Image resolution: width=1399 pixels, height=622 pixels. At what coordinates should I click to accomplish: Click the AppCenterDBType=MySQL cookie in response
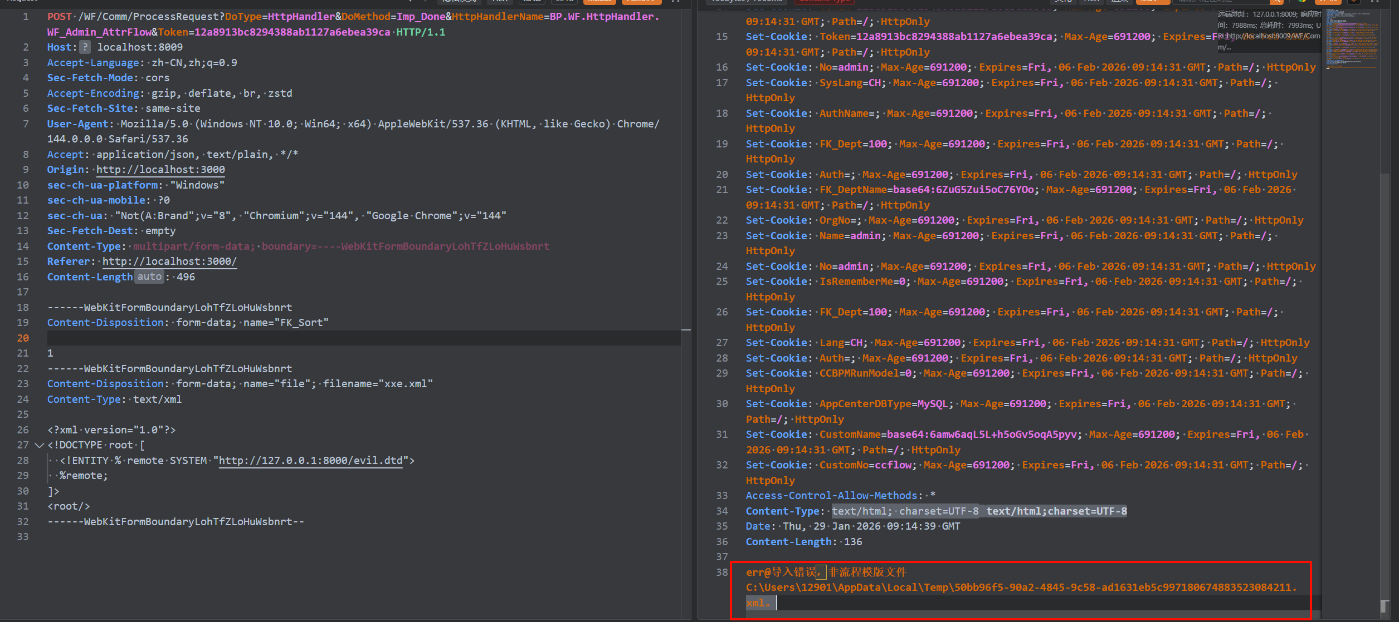[x=884, y=404]
